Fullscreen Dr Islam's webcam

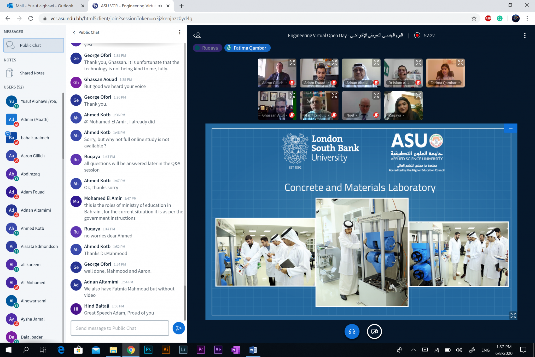[x=418, y=63]
